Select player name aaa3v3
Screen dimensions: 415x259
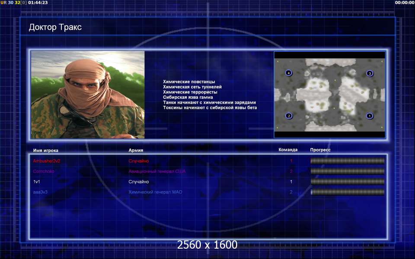pos(40,192)
